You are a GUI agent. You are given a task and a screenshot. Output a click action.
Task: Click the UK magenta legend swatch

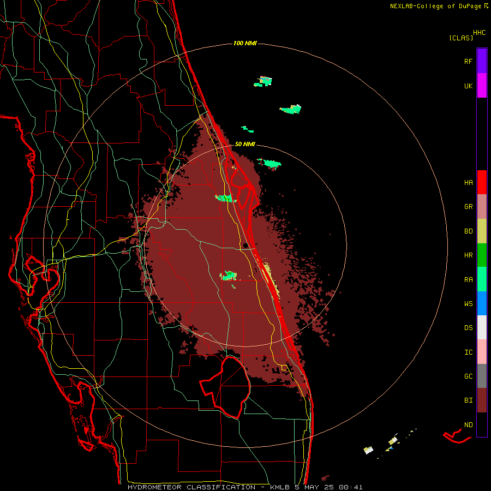pos(482,86)
